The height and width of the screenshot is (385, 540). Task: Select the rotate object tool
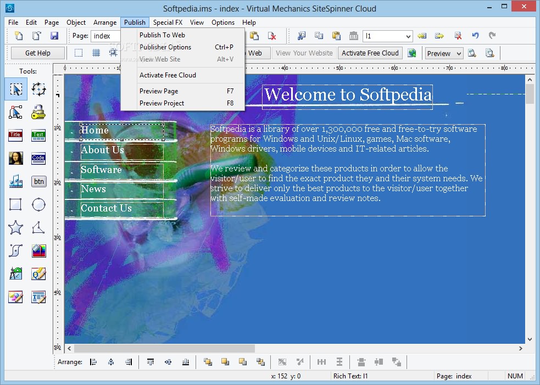[x=38, y=89]
